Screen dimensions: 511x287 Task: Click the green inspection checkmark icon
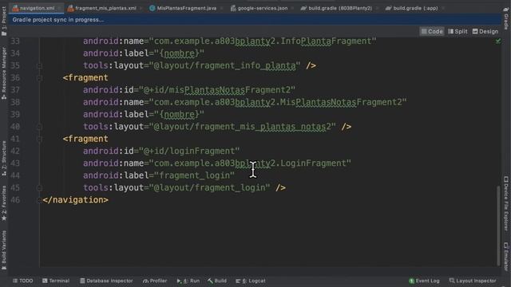click(498, 41)
